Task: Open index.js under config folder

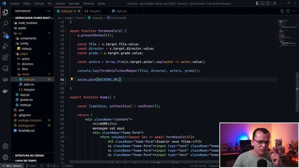Action: click(32, 49)
